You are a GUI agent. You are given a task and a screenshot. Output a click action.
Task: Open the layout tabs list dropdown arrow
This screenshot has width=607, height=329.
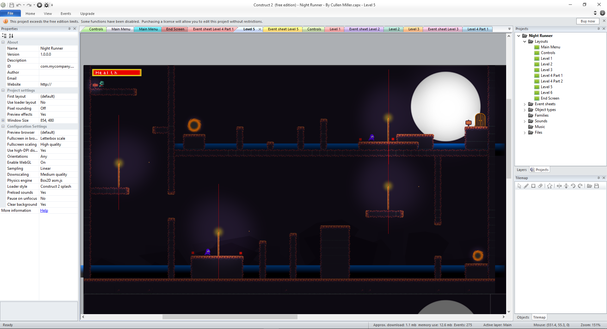click(x=509, y=29)
